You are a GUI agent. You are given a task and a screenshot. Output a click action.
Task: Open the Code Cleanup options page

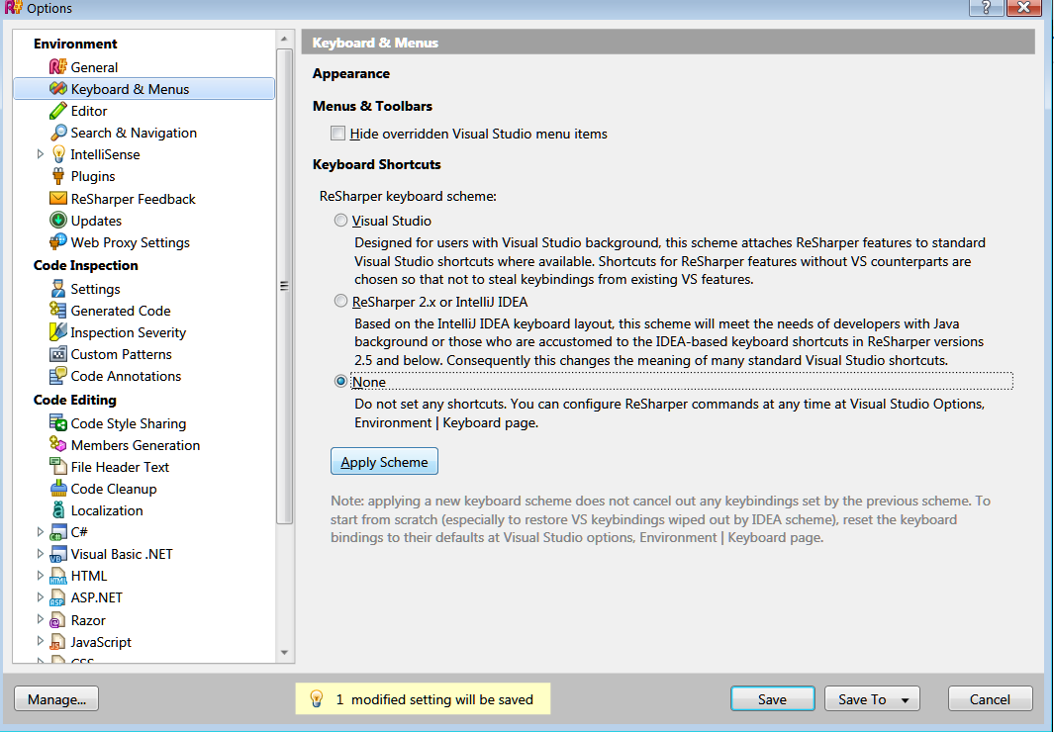coord(114,489)
